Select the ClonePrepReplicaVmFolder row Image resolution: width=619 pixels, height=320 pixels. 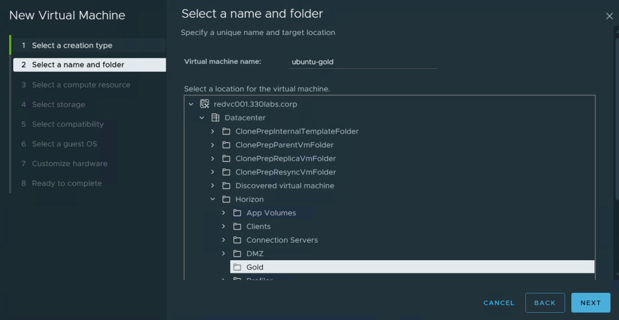(285, 158)
